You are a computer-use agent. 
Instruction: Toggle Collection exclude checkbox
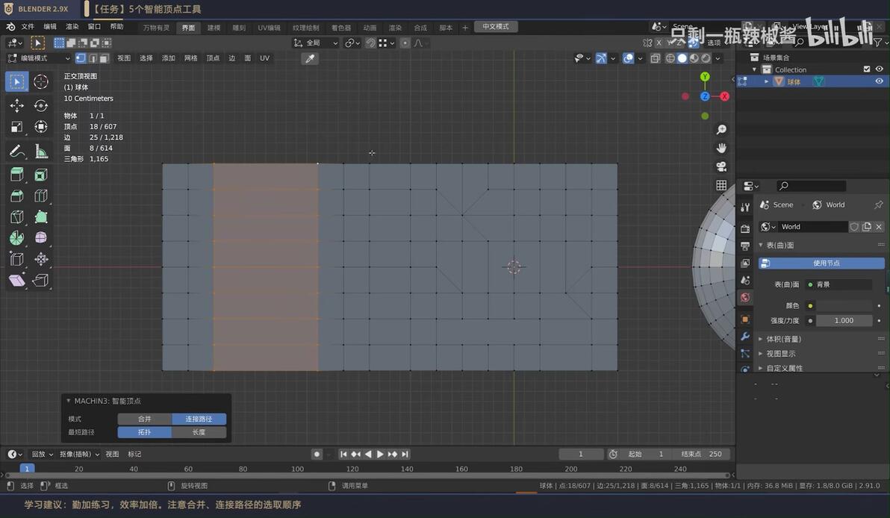point(867,69)
